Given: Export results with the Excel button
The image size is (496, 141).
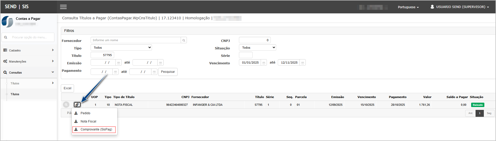Looking at the screenshot, I should (x=67, y=88).
